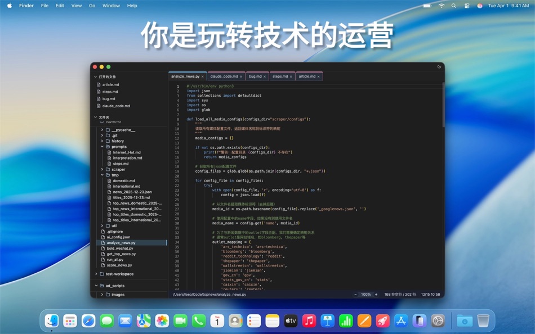The width and height of the screenshot is (535, 334).
Task: Close the claude_code.md tab
Action: coord(241,76)
